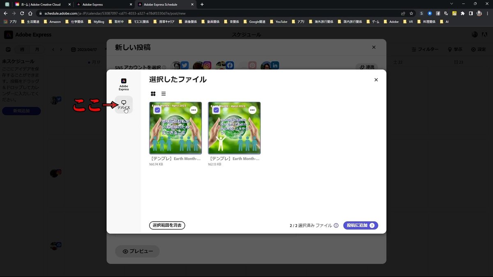Close the 新しい投稿 panel behind dialog
Viewport: 493px width, 277px height.
click(373, 47)
